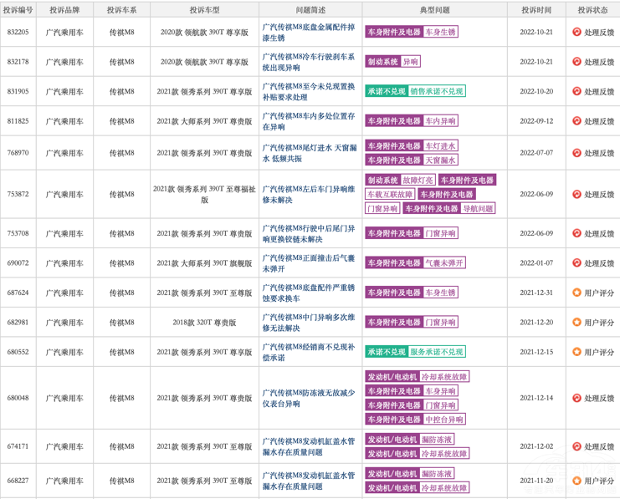Click complaint number 768970

coord(18,153)
